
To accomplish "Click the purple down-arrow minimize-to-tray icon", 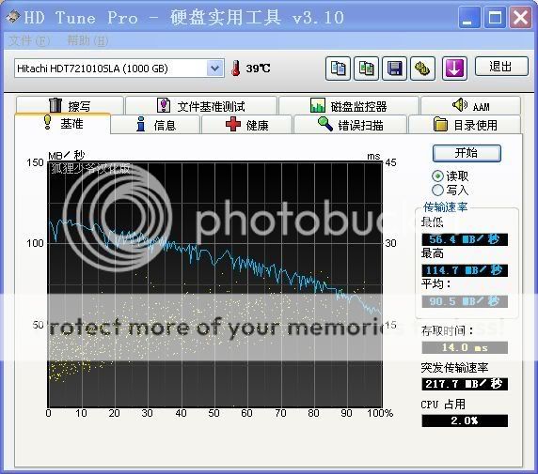I will (x=454, y=69).
